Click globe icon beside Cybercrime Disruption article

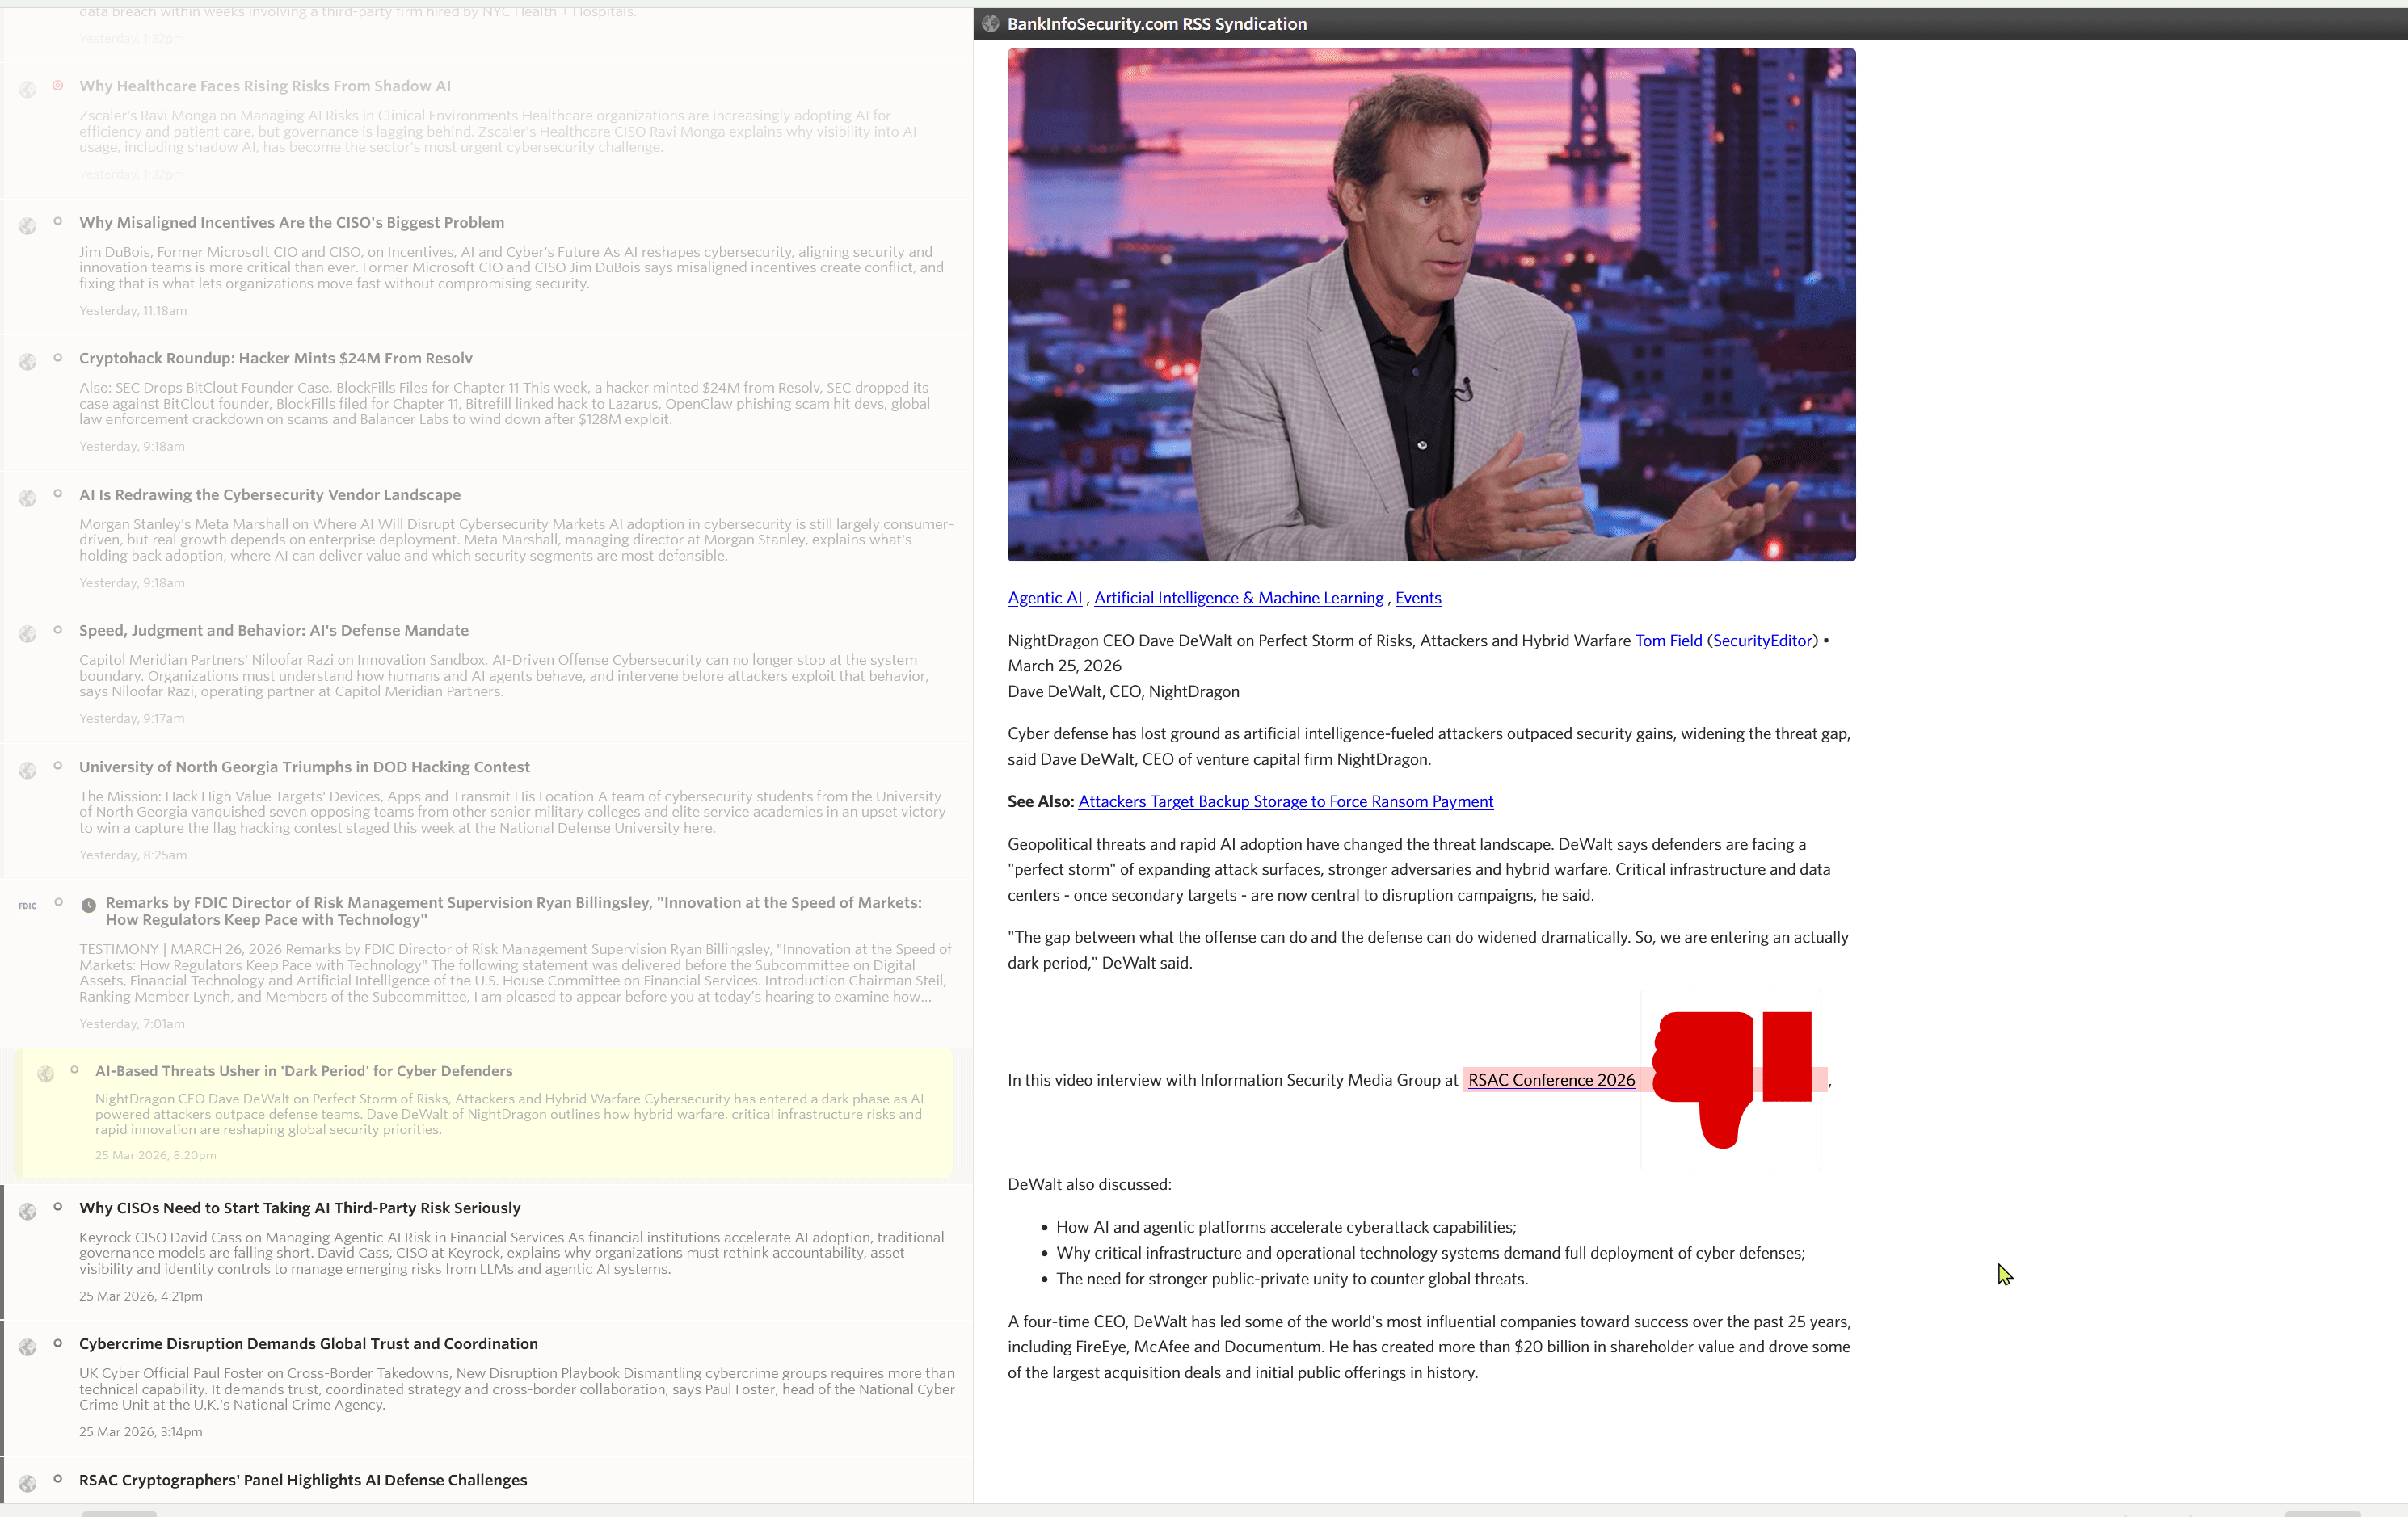tap(28, 1347)
